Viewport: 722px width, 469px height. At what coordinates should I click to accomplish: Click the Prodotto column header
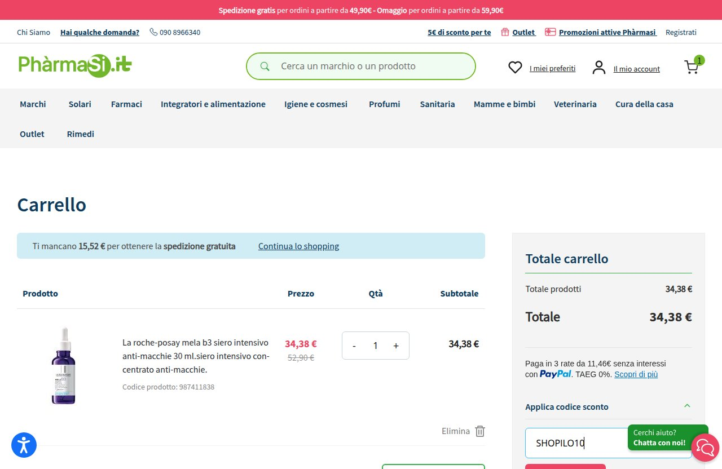[40, 293]
